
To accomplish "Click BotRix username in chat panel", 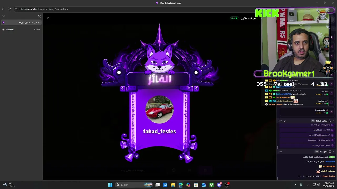I will click(x=332, y=157).
